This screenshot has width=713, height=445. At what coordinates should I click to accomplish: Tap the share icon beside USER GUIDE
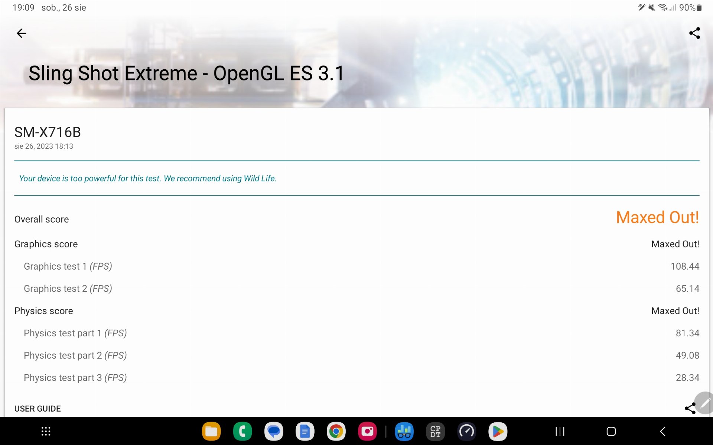(690, 408)
